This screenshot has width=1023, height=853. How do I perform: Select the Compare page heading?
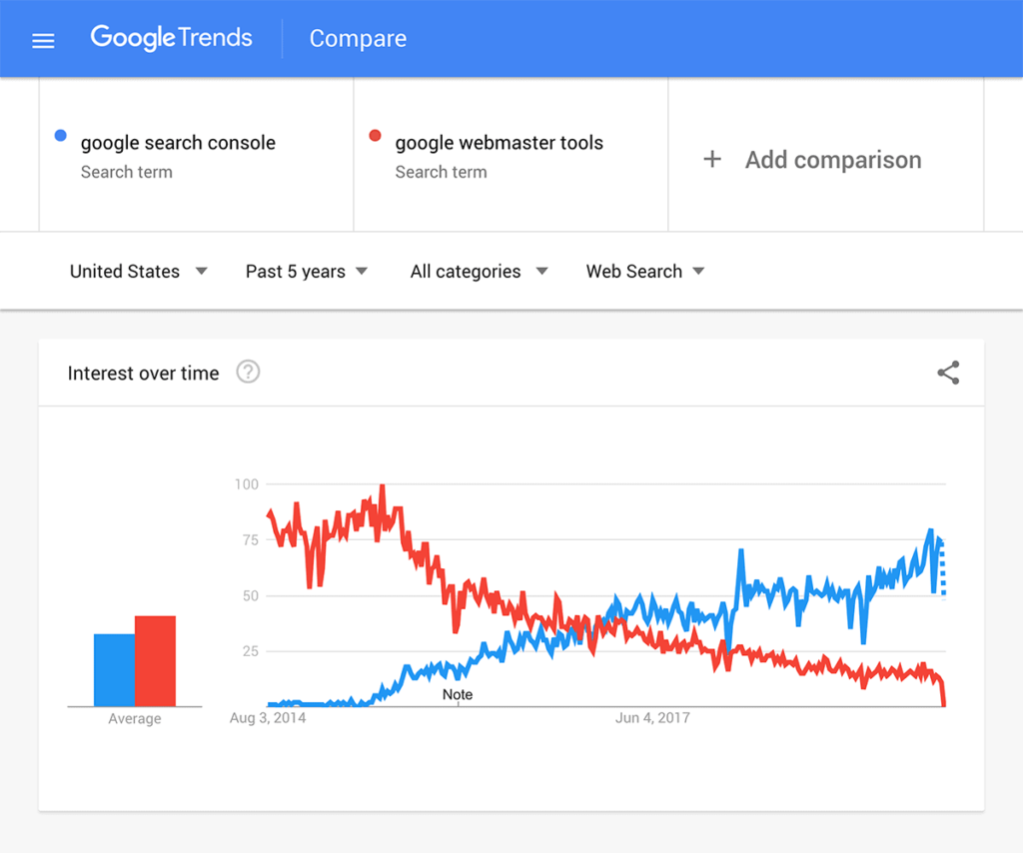[x=358, y=38]
